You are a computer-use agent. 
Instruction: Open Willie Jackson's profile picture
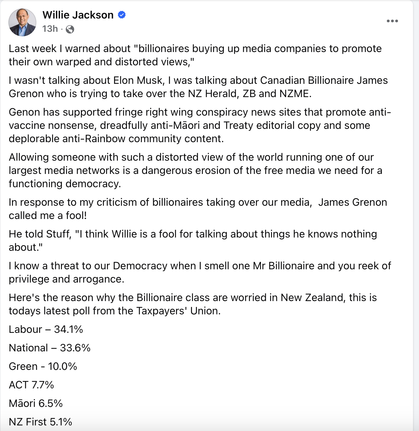pyautogui.click(x=22, y=22)
